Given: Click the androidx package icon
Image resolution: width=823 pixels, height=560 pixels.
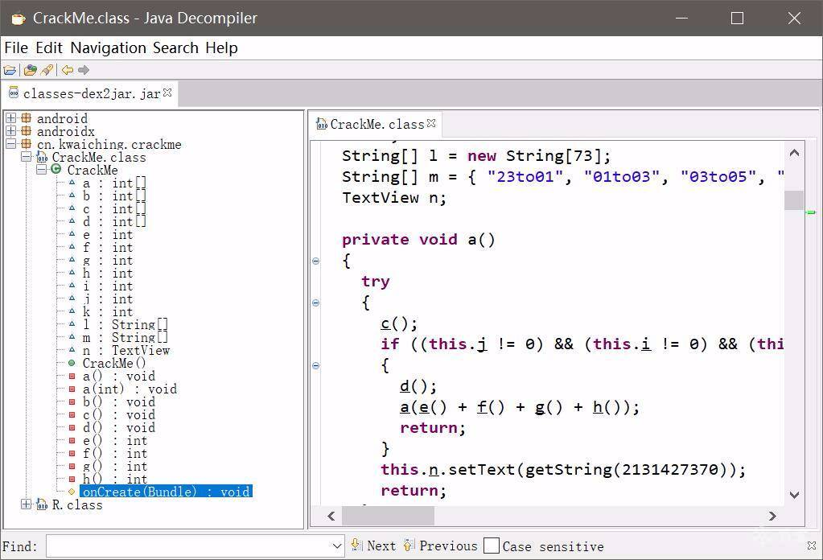Looking at the screenshot, I should pos(27,130).
